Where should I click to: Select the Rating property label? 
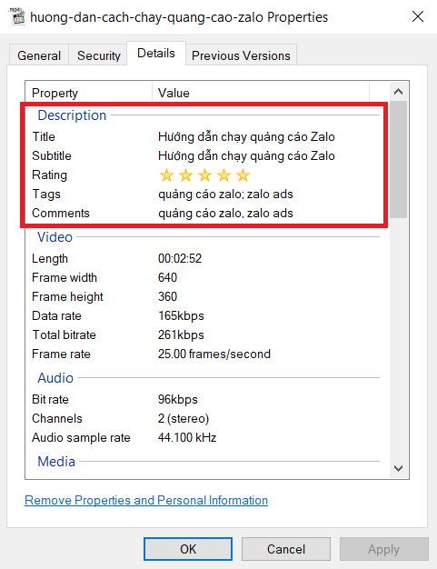(x=49, y=175)
